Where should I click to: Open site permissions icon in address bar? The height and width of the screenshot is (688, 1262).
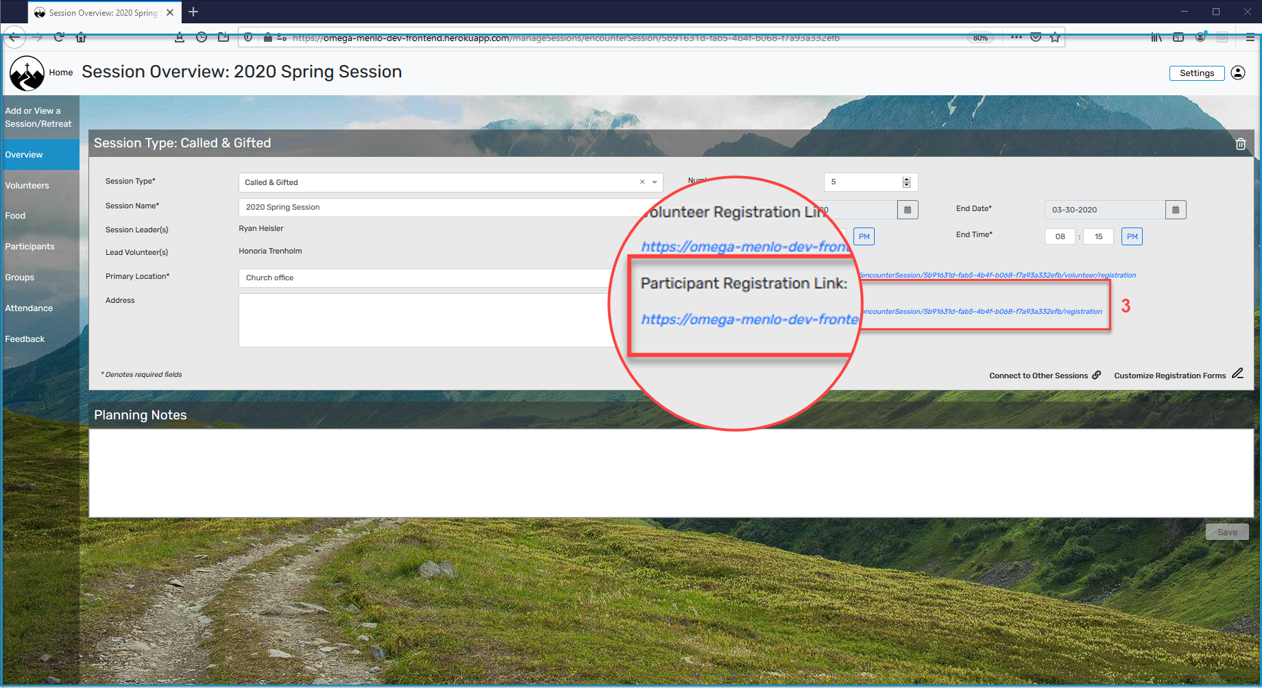281,38
